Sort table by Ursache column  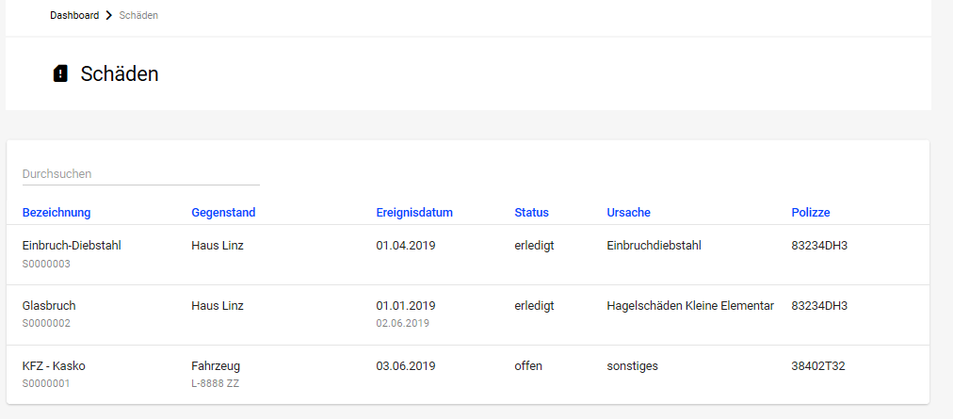628,213
